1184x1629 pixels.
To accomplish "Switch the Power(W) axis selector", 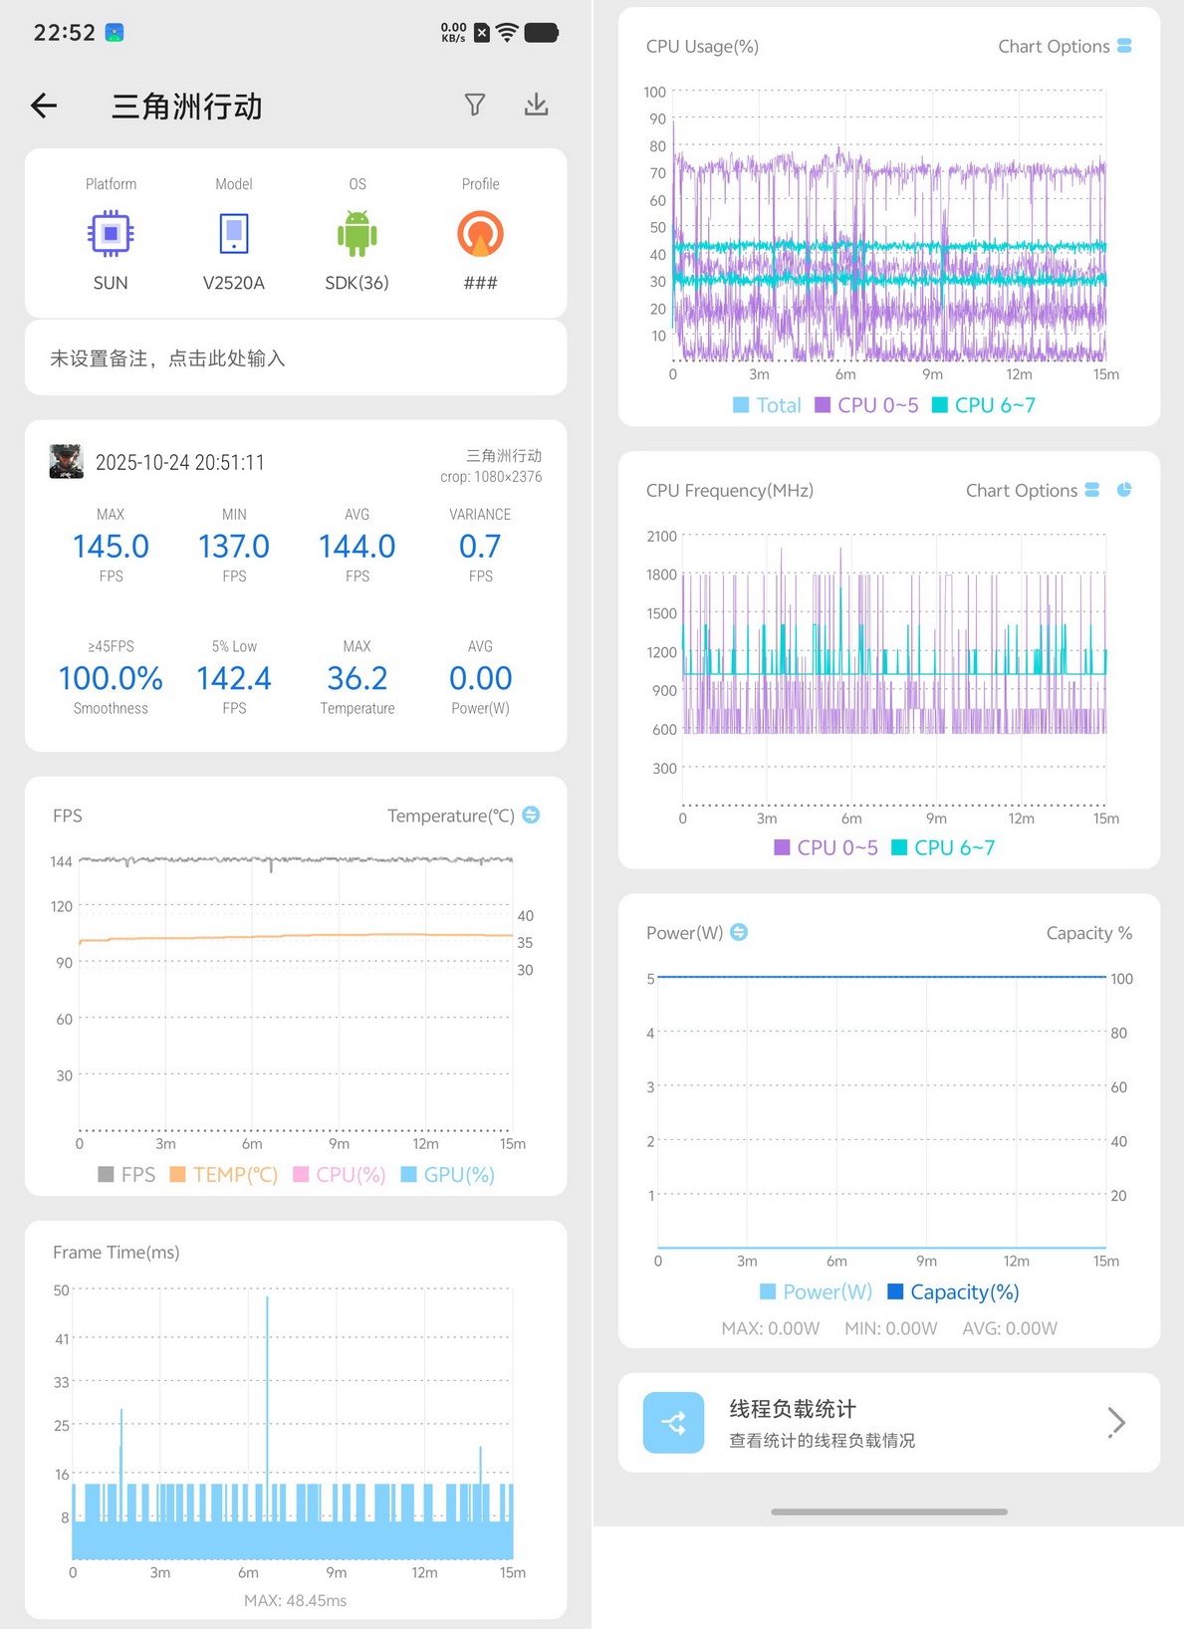I will point(739,932).
